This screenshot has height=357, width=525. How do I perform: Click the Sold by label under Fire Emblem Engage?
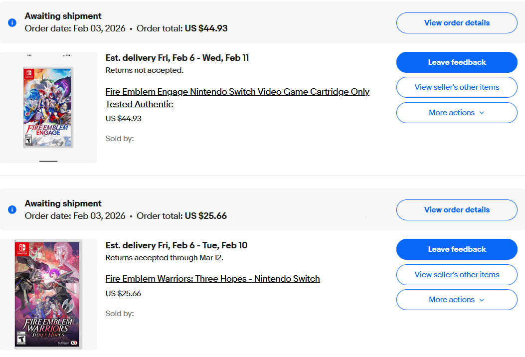(x=120, y=138)
